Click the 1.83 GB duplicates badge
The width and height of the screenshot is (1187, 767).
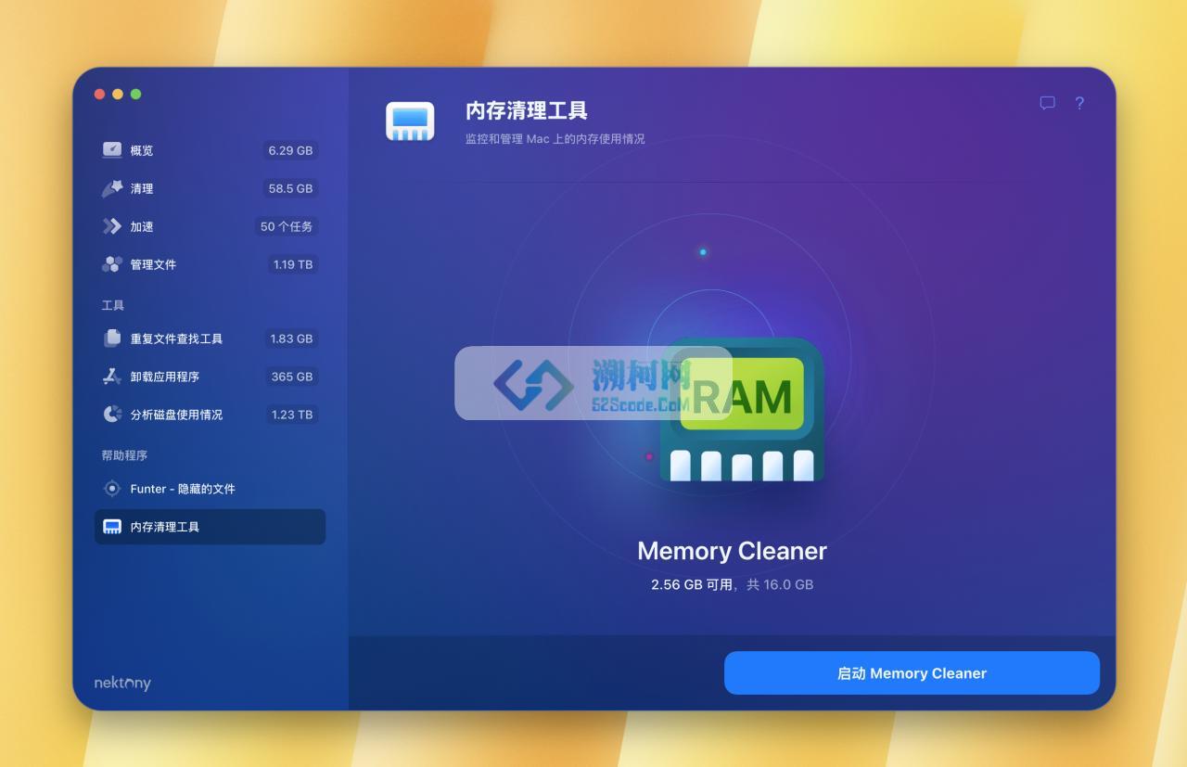tap(291, 339)
